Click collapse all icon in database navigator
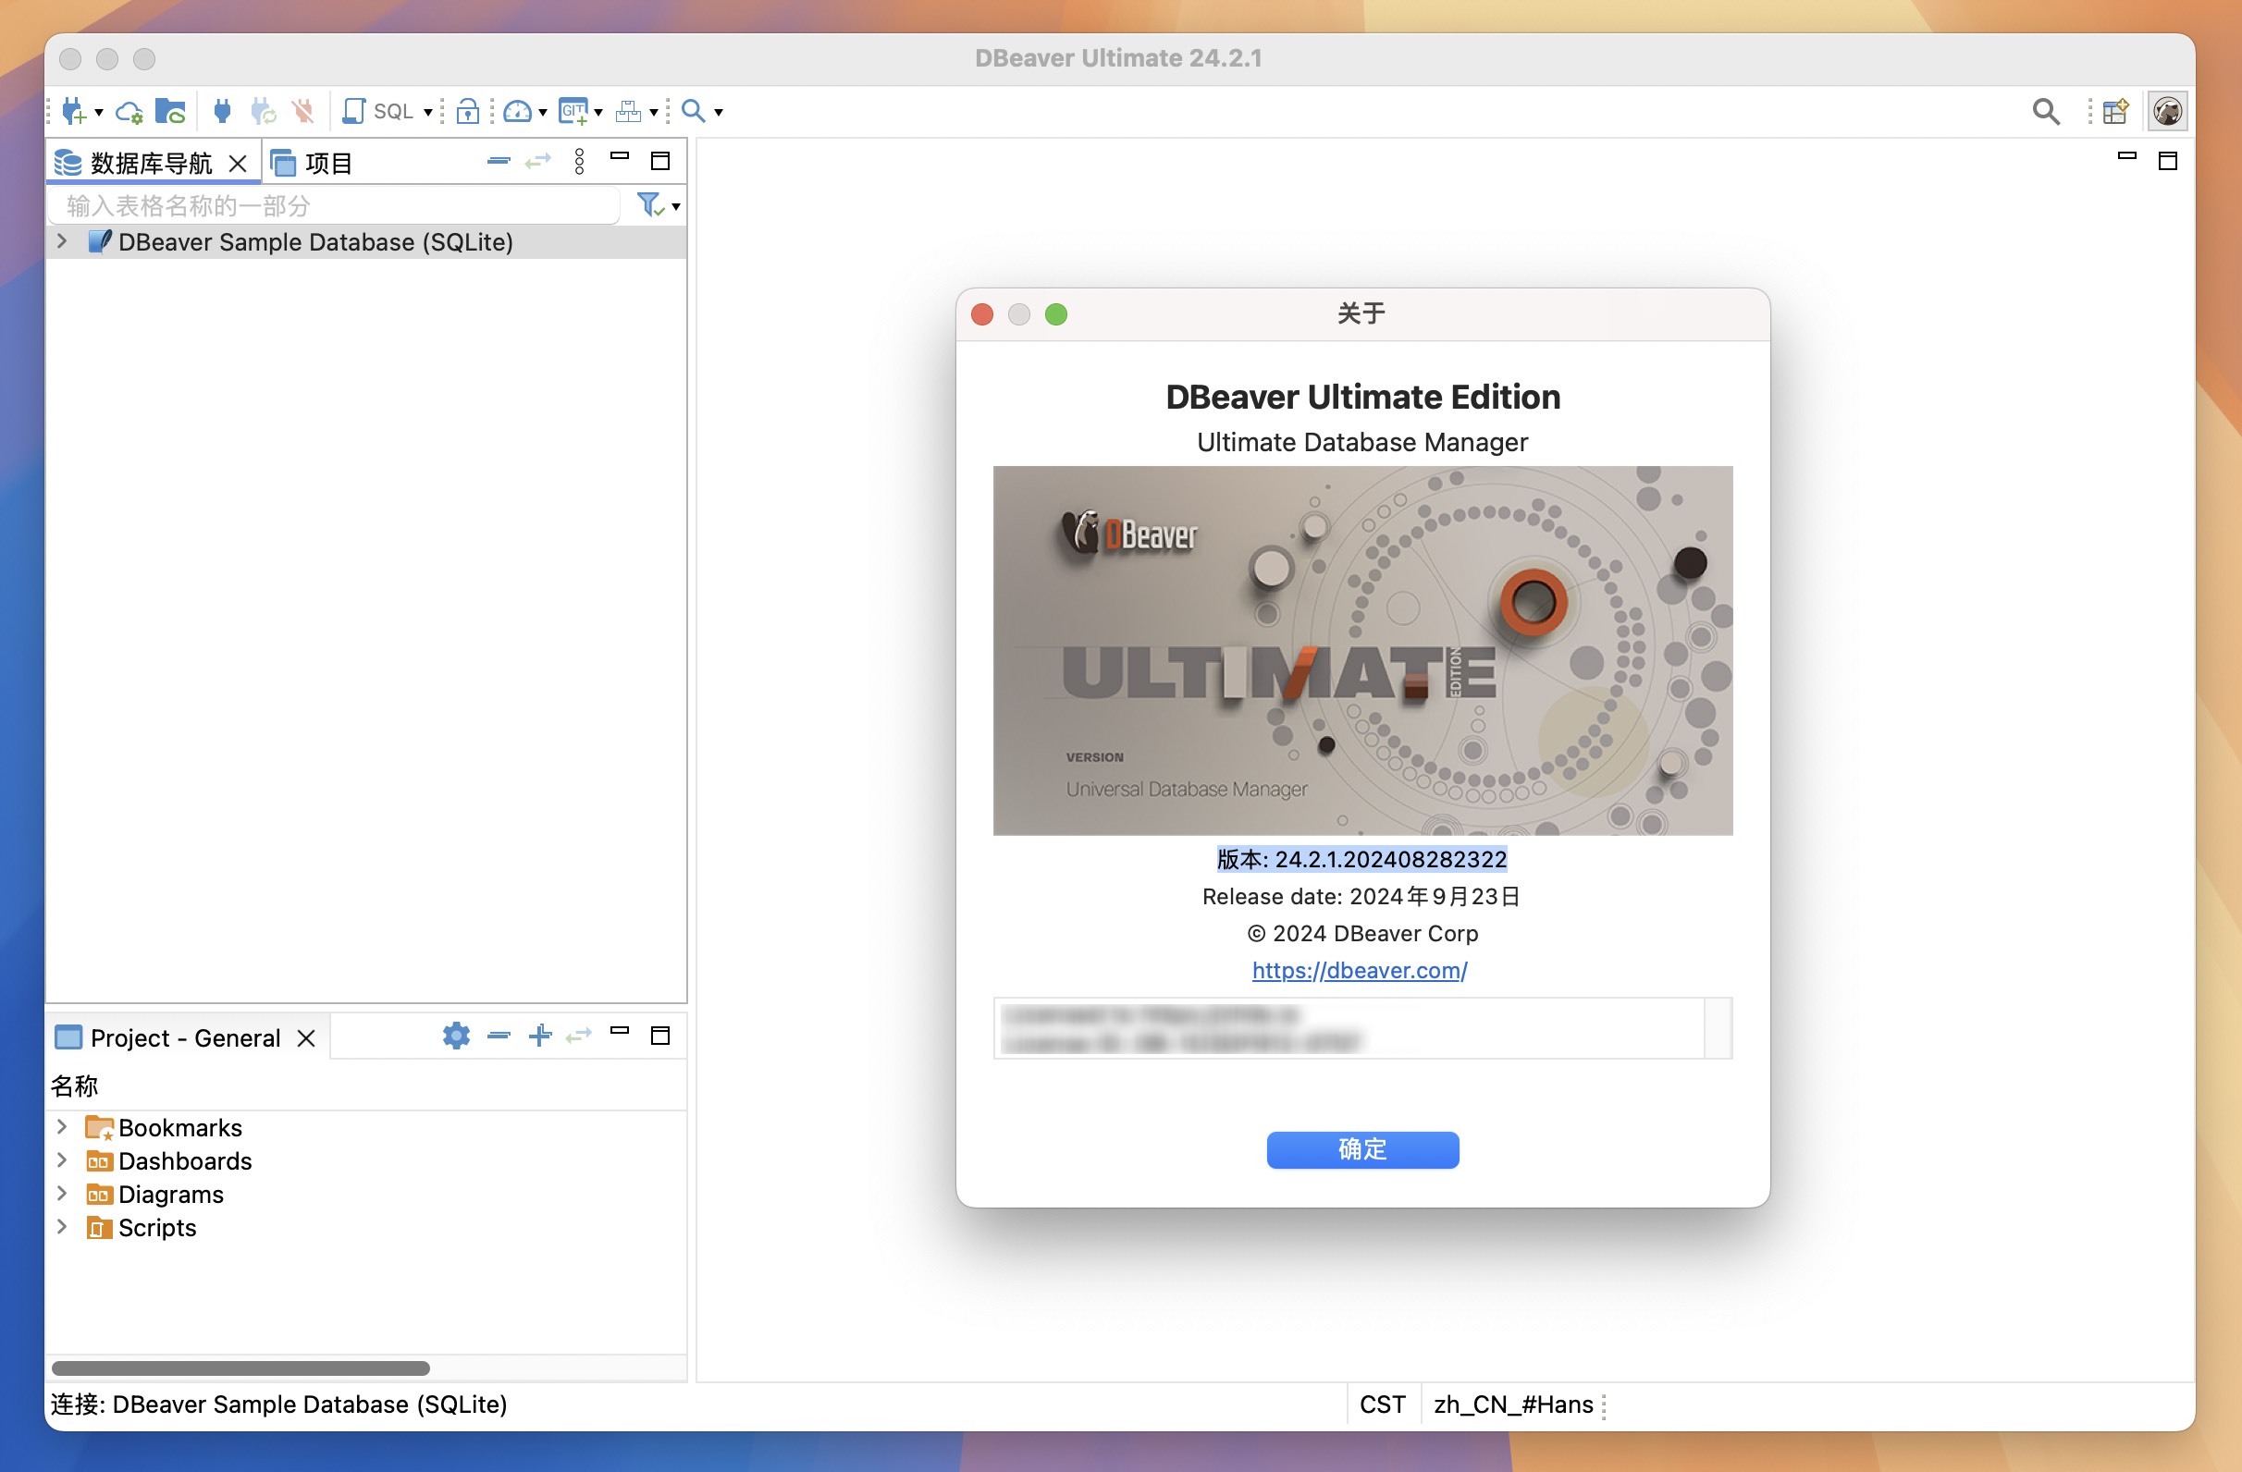 point(499,162)
